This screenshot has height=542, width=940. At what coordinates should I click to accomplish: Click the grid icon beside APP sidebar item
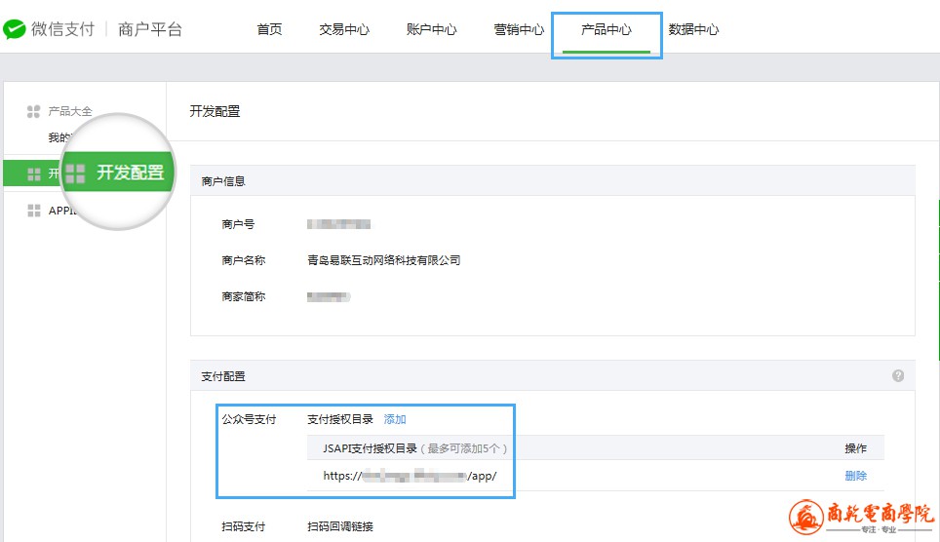coord(33,211)
